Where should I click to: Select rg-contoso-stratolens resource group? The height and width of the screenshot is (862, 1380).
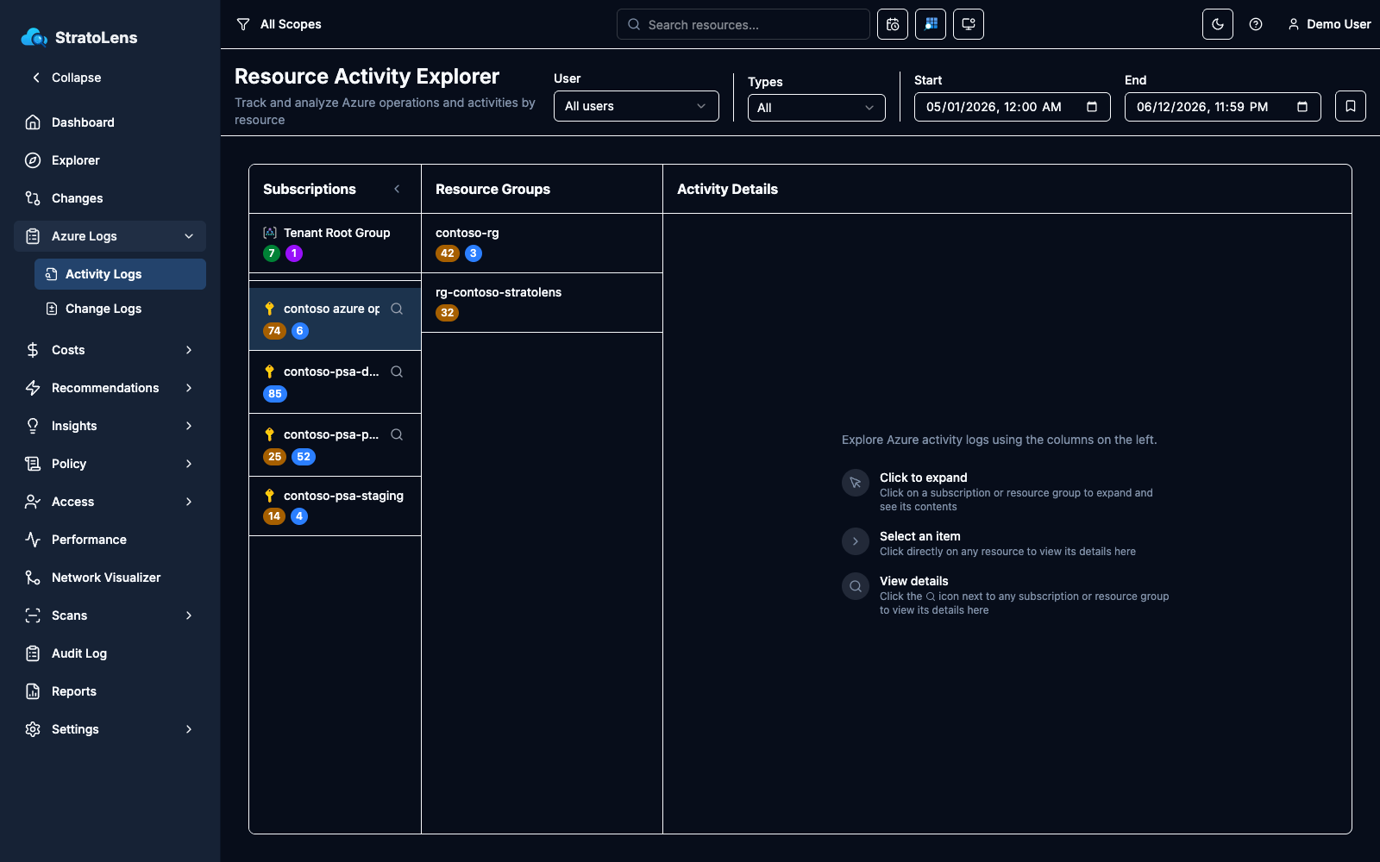coord(542,303)
